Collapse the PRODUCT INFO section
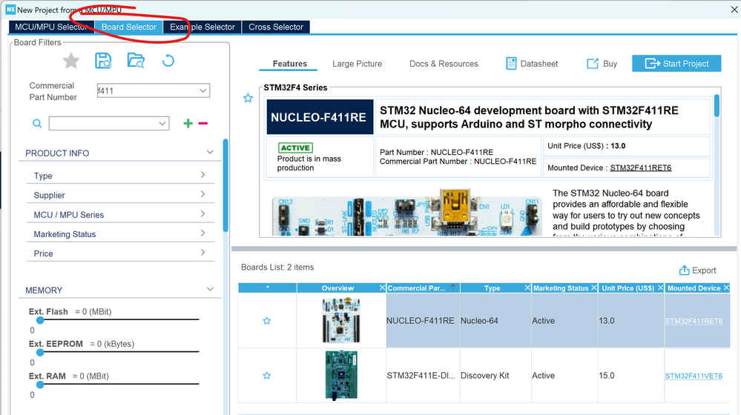The image size is (741, 415). (211, 152)
